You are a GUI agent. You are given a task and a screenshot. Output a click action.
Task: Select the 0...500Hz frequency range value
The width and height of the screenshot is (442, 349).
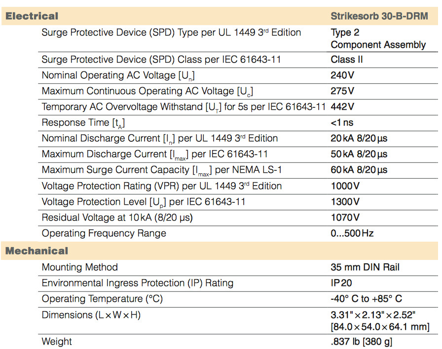pyautogui.click(x=352, y=233)
